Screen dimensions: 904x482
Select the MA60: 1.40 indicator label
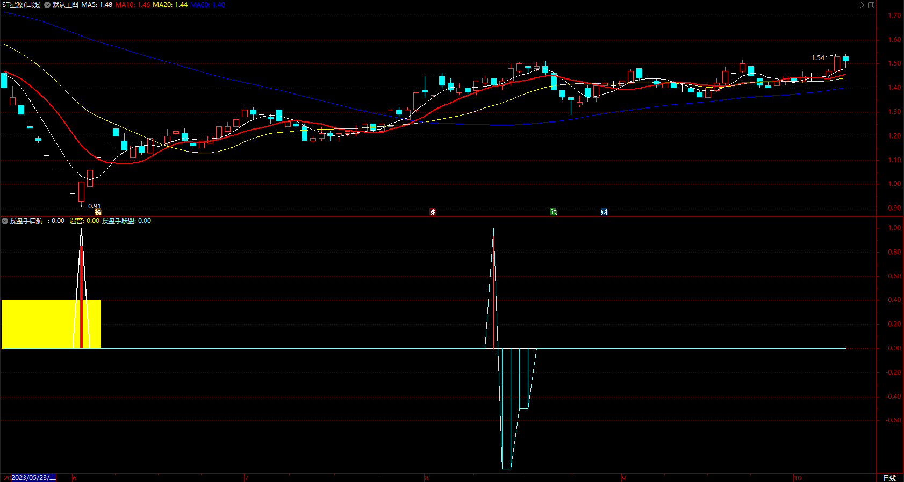[x=208, y=5]
